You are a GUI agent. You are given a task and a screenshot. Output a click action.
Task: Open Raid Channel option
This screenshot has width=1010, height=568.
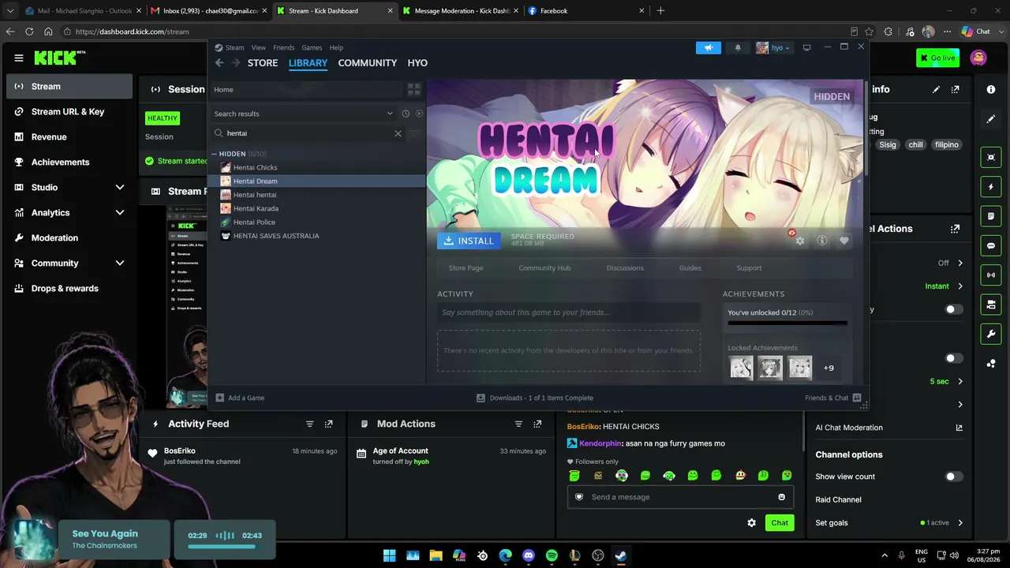[x=838, y=499]
